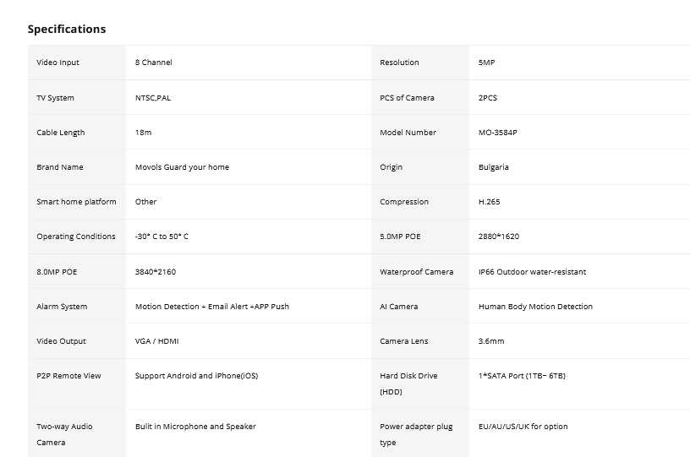Click the Specifications heading
The height and width of the screenshot is (457, 690).
(67, 29)
